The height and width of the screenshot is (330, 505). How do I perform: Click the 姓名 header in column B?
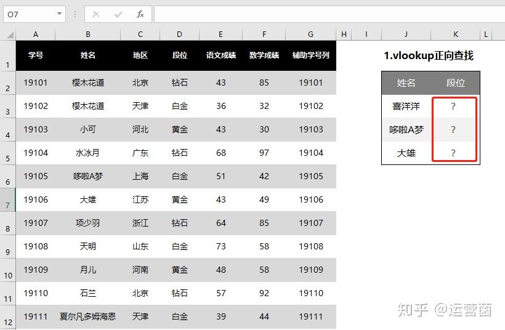point(87,55)
